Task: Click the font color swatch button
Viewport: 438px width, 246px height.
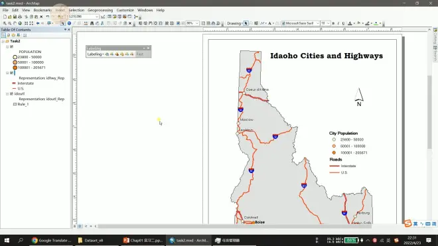Action: tap(350, 23)
